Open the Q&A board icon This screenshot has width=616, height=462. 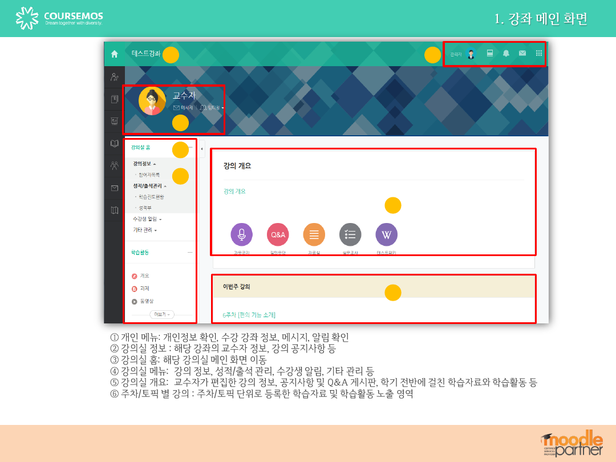pos(278,234)
